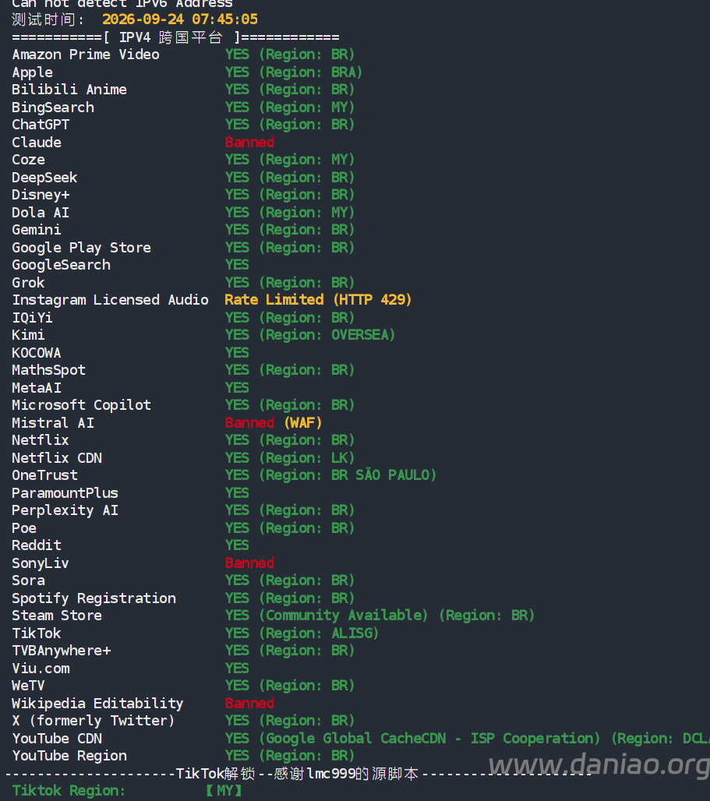The image size is (710, 801).
Task: Click the Steam Store Community Available text
Action: [x=343, y=615]
